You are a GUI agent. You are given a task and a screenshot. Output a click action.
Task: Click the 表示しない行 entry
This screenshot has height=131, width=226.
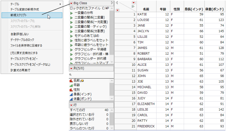[89, 124]
